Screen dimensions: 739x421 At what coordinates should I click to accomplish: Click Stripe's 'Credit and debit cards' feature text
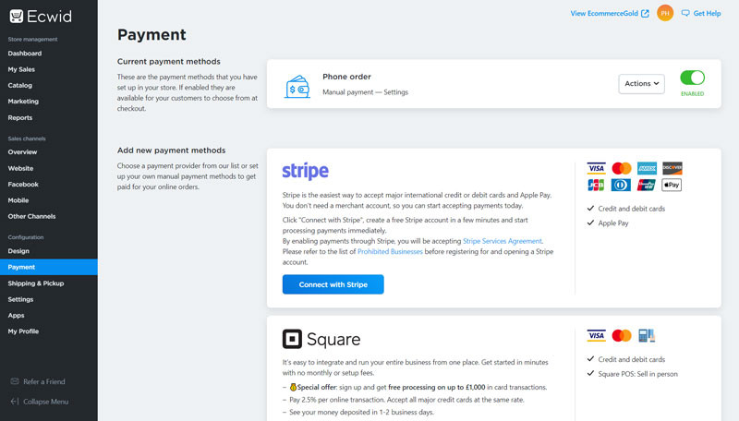[x=632, y=209]
